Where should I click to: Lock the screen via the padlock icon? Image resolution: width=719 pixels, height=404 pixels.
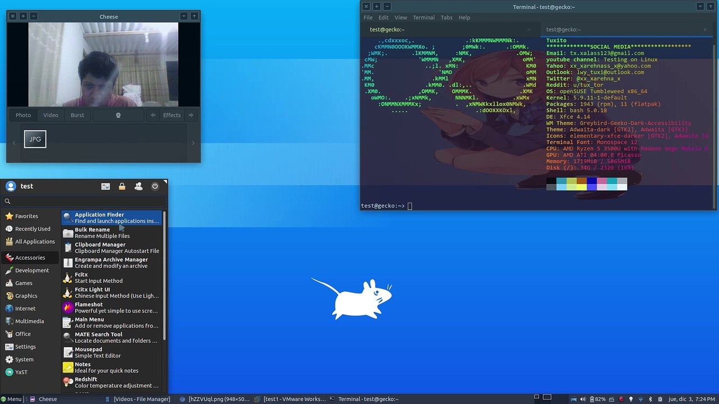tap(122, 186)
